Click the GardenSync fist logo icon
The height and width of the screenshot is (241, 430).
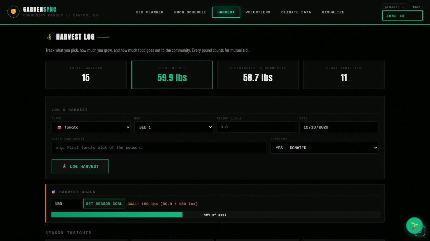[x=13, y=12]
